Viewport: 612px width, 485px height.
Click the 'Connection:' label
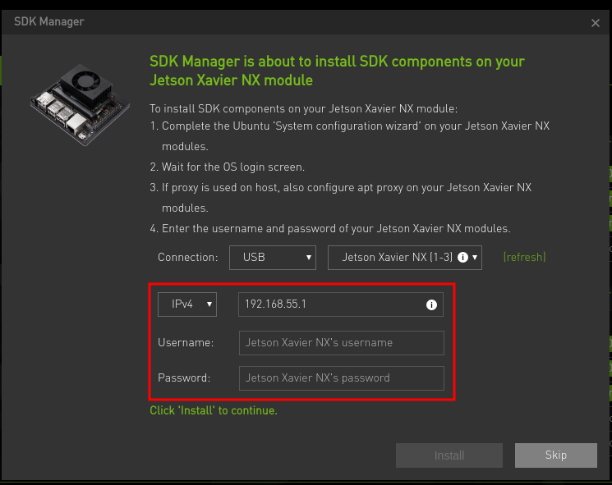[188, 258]
